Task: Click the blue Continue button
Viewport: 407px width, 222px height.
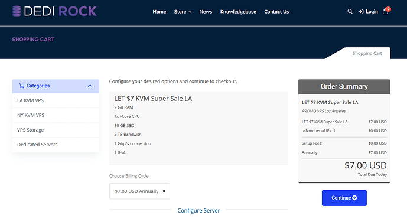Action: pos(344,198)
